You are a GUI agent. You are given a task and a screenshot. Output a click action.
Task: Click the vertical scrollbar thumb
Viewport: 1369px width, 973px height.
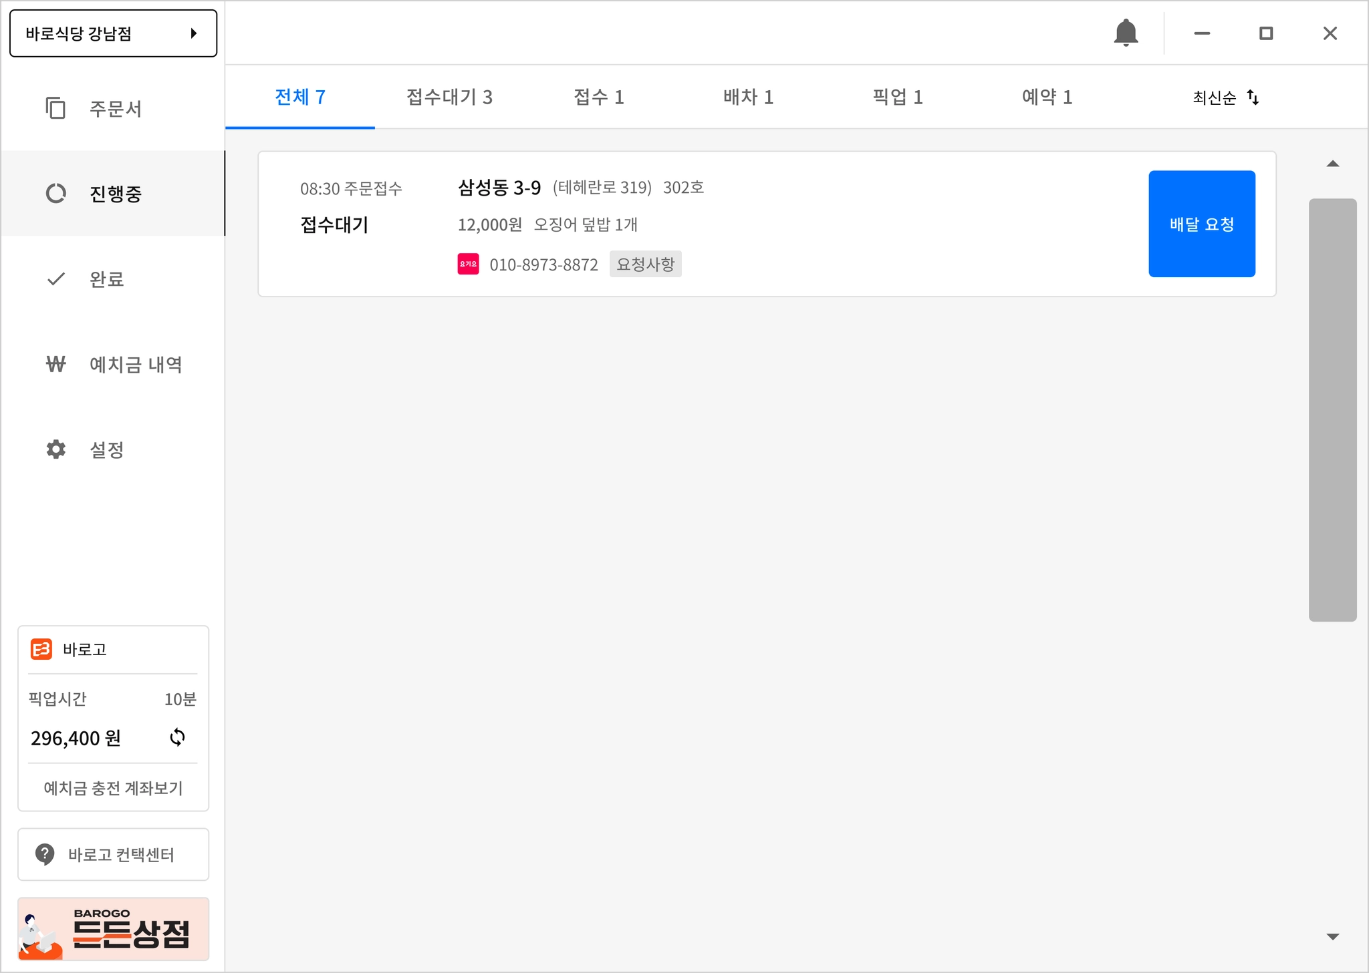(x=1332, y=409)
